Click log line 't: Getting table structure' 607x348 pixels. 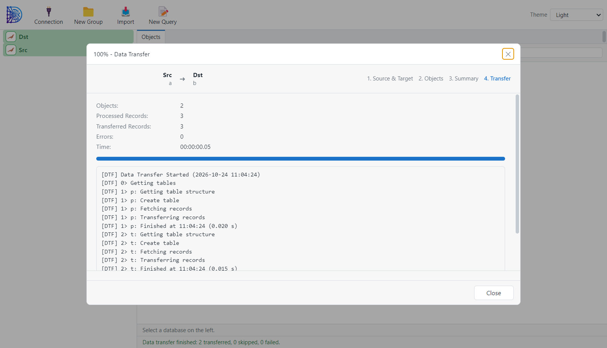coord(158,234)
